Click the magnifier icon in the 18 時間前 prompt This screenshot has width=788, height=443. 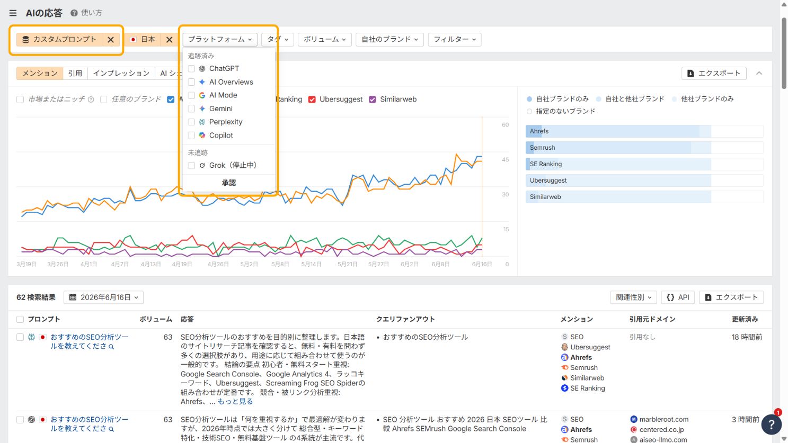[111, 347]
